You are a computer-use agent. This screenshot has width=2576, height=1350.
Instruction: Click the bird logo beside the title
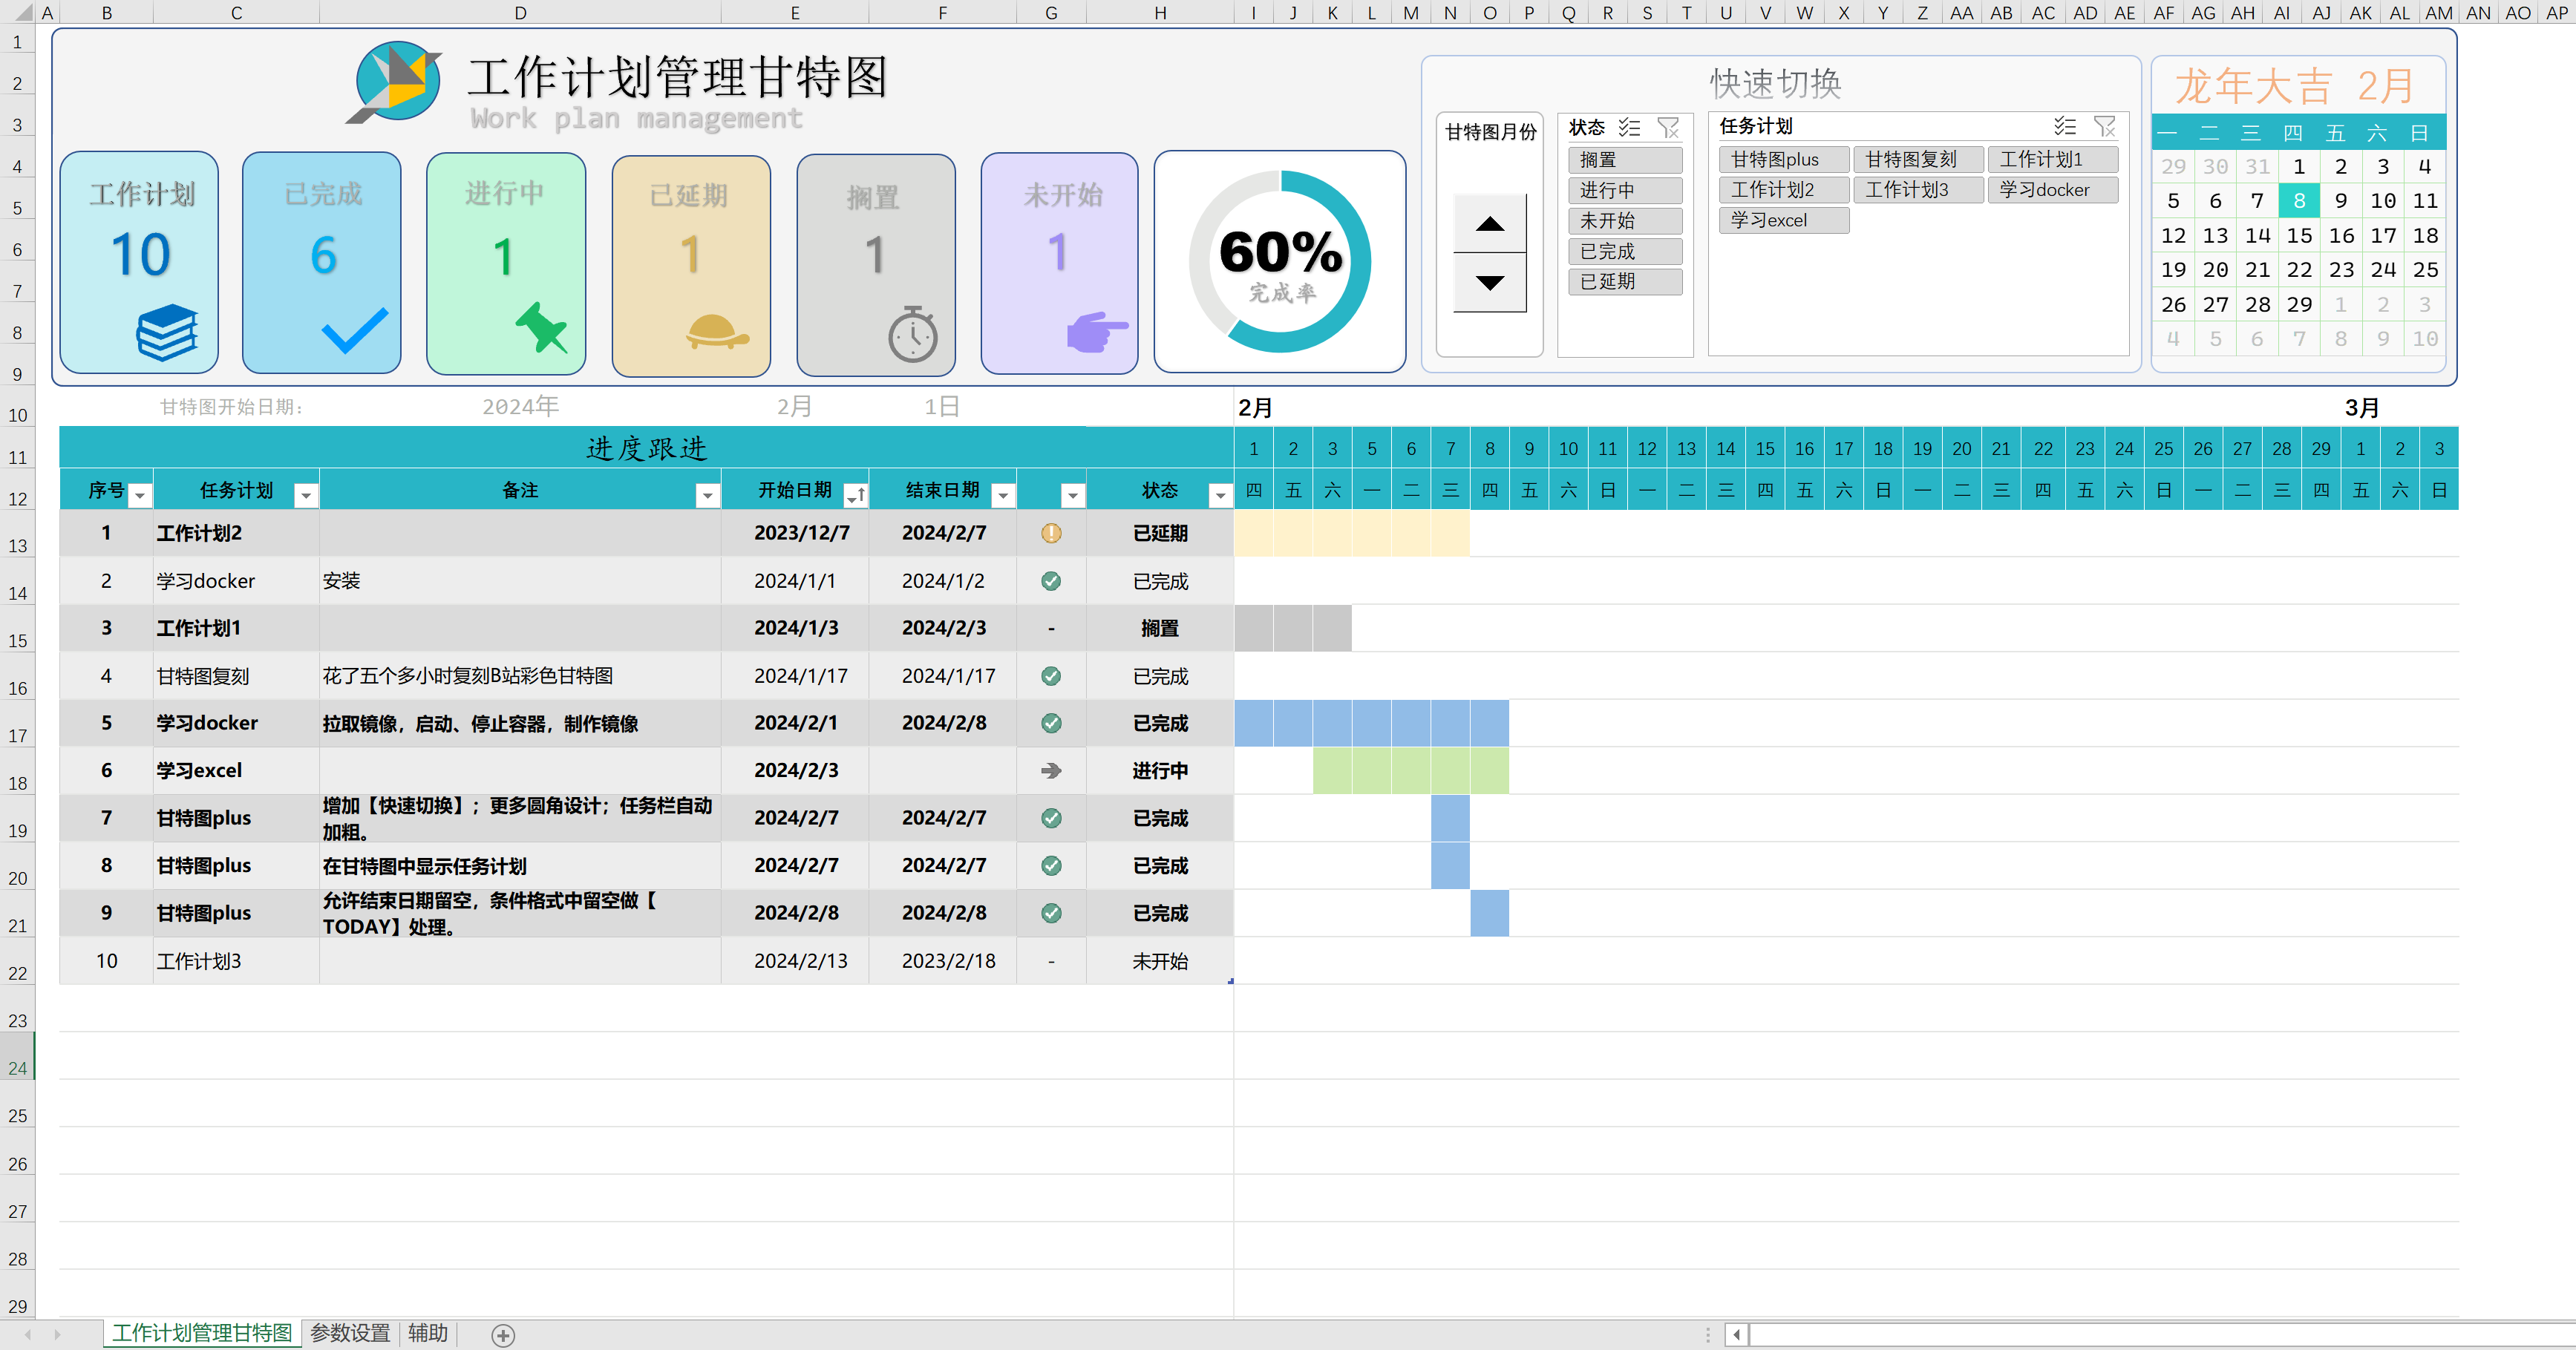397,82
